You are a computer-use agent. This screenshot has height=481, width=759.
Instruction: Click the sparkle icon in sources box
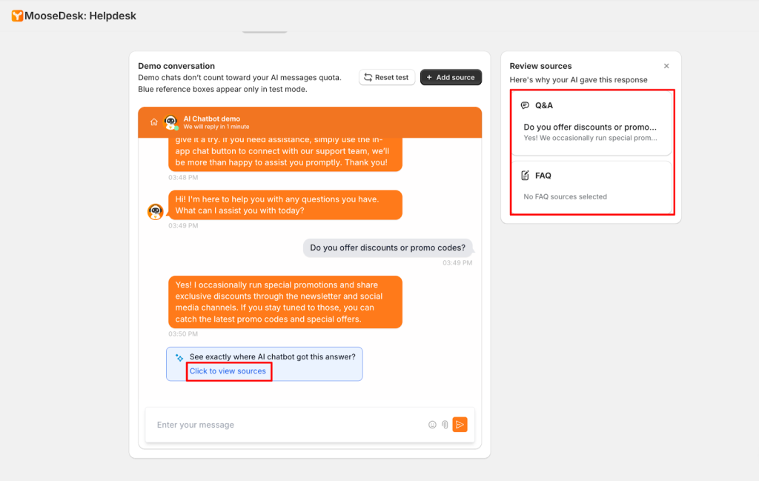coord(179,357)
